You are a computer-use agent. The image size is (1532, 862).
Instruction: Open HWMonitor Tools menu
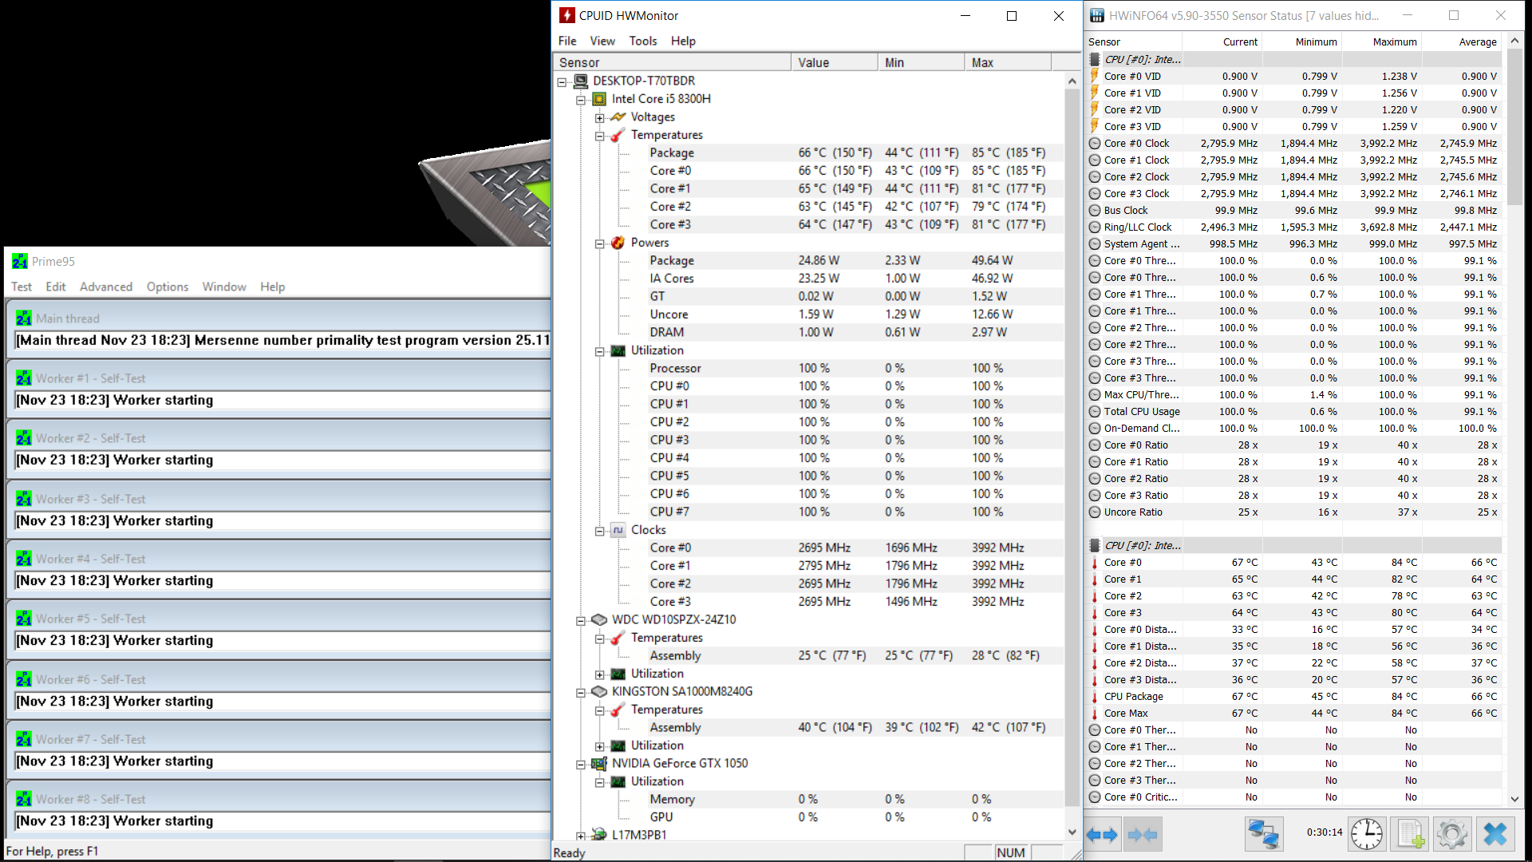click(x=643, y=41)
